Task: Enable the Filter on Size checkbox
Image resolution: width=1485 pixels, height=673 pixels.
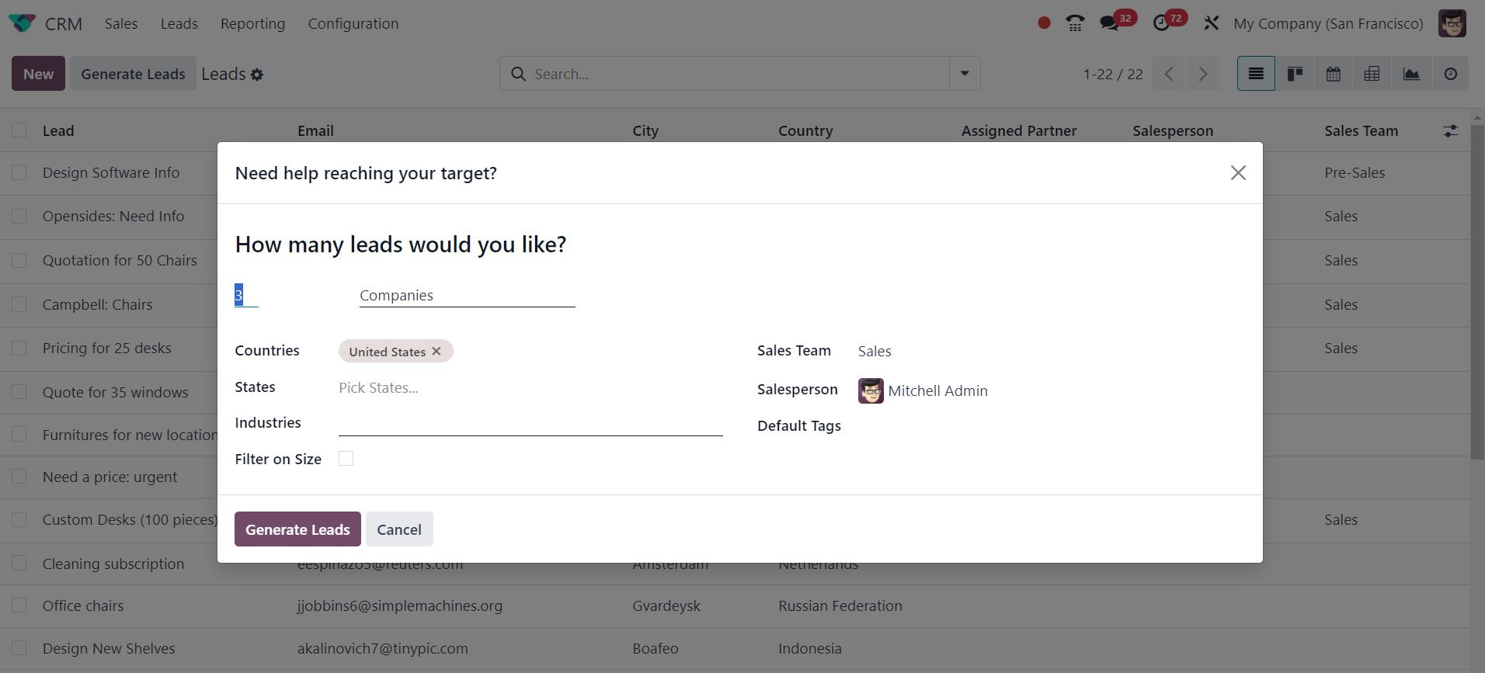Action: point(346,459)
